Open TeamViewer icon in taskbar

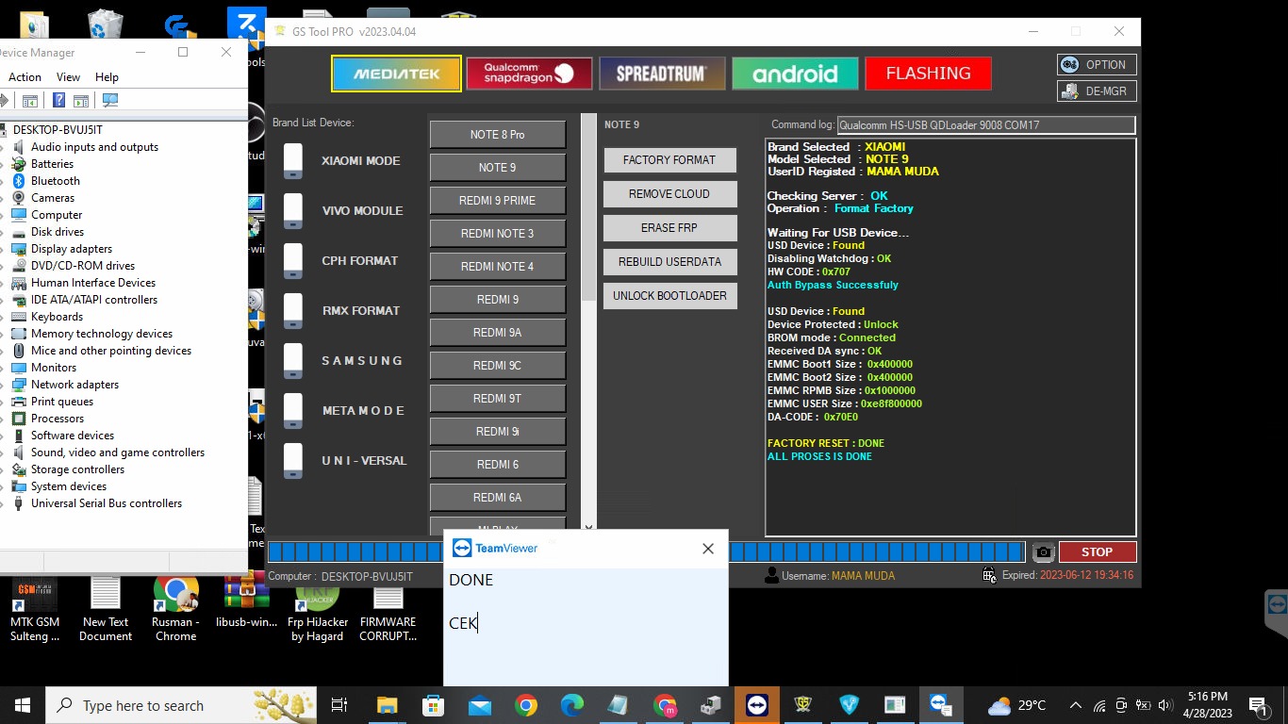pos(756,705)
